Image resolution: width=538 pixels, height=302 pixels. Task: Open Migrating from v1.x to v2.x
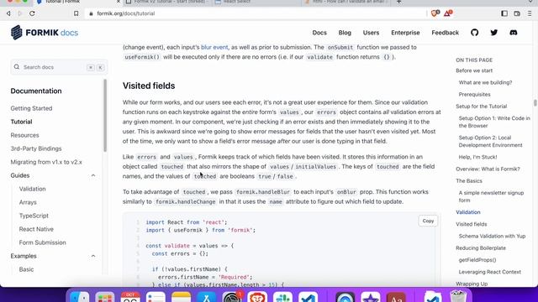point(46,162)
